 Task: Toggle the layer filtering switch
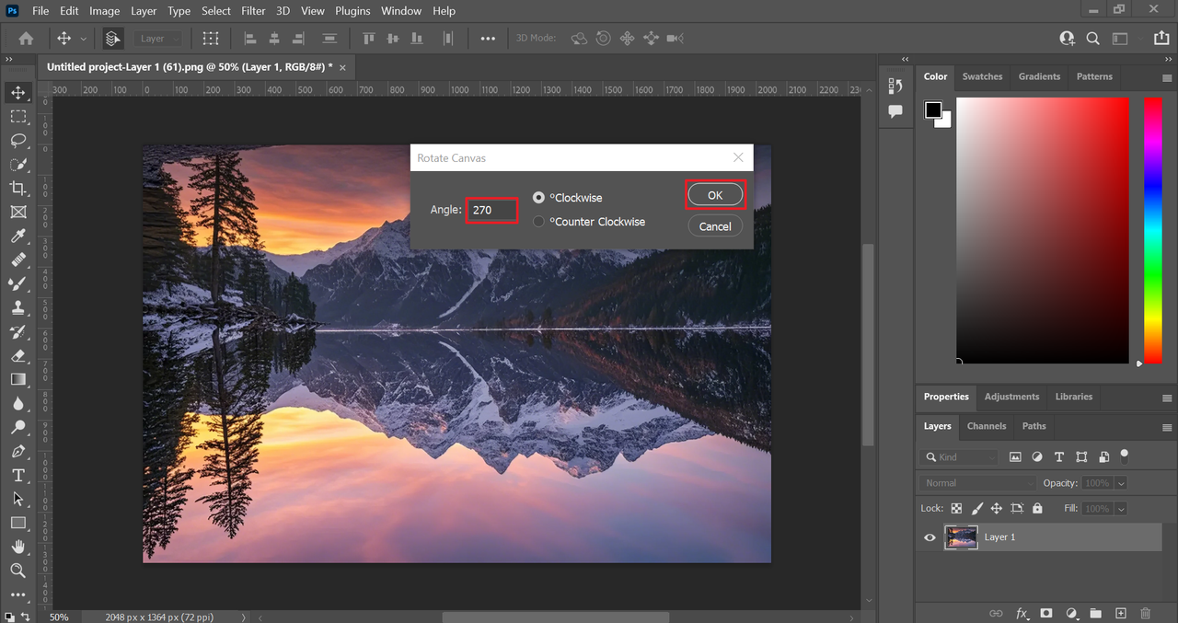click(1124, 455)
